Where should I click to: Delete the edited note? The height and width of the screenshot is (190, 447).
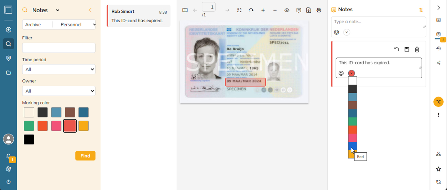coord(417,49)
